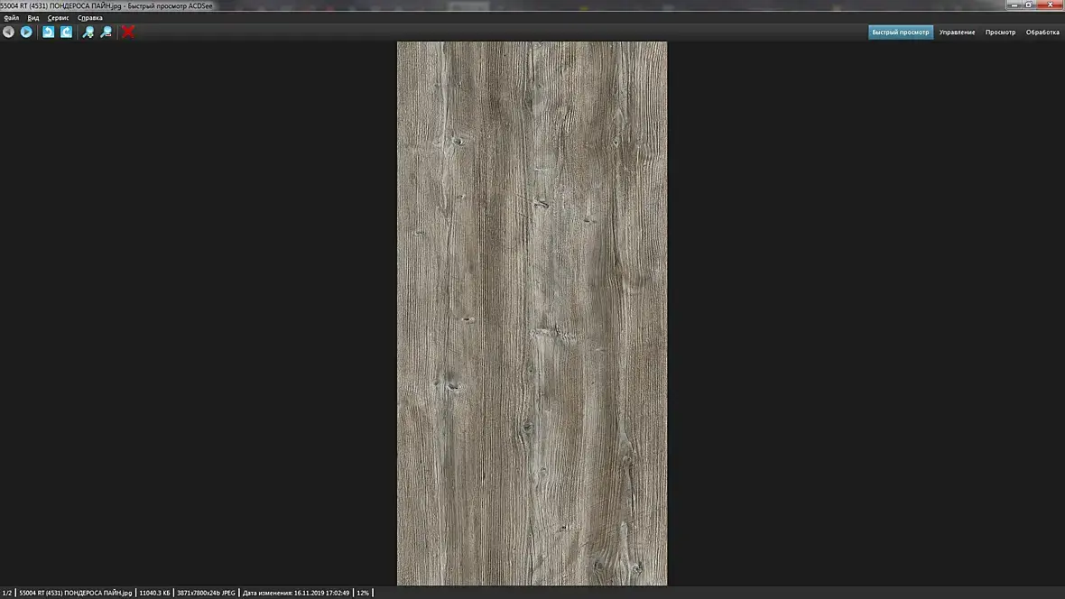Go to the previous image
This screenshot has height=599, width=1065.
(x=8, y=32)
